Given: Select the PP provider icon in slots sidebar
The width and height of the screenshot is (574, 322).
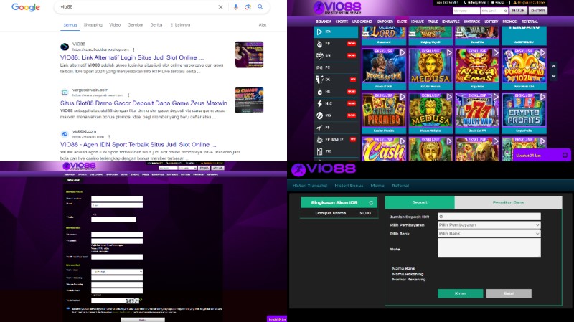Looking at the screenshot, I should 319,44.
